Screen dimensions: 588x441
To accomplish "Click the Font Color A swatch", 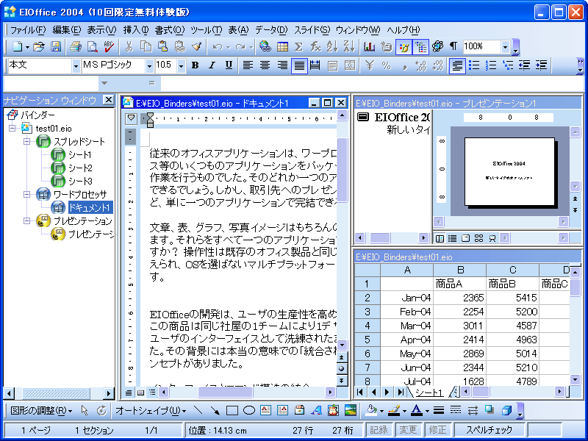I will (x=417, y=410).
